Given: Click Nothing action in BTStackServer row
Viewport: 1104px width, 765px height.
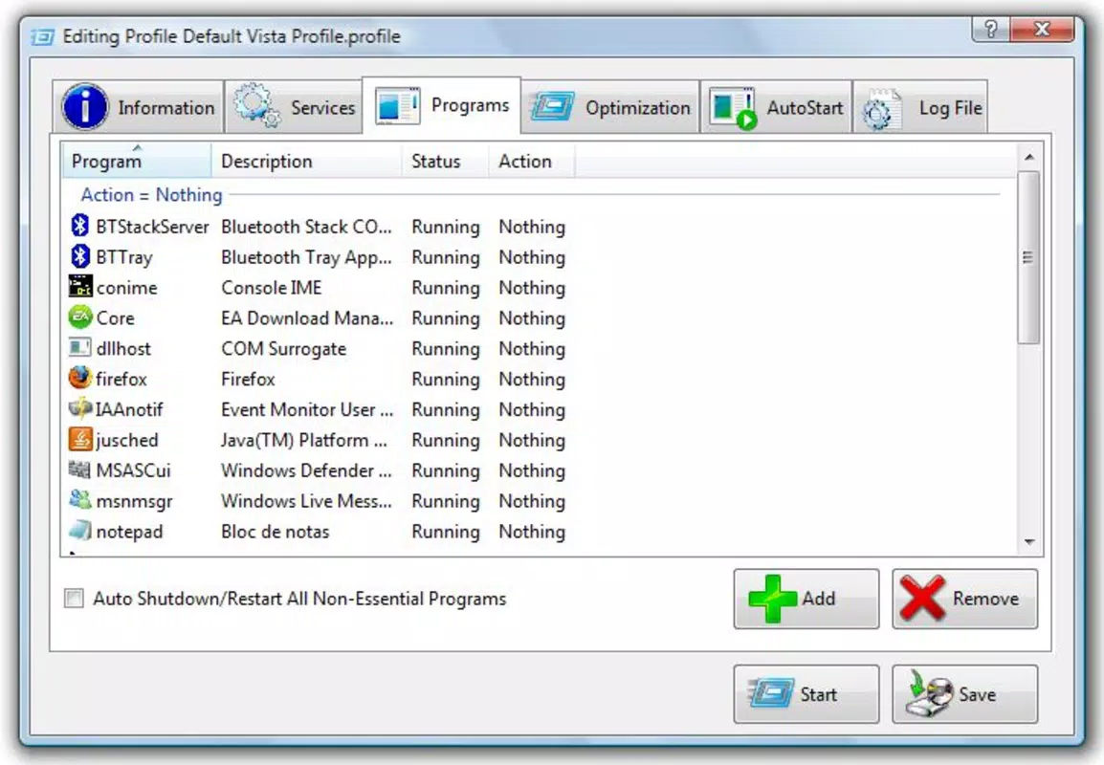Looking at the screenshot, I should tap(532, 227).
